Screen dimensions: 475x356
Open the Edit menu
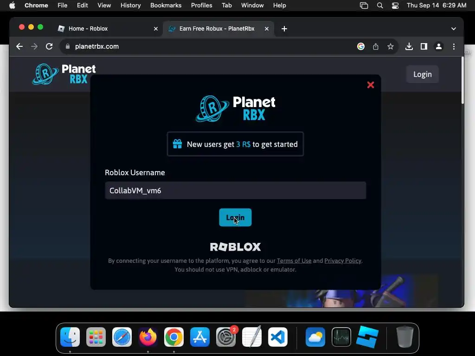tap(83, 6)
